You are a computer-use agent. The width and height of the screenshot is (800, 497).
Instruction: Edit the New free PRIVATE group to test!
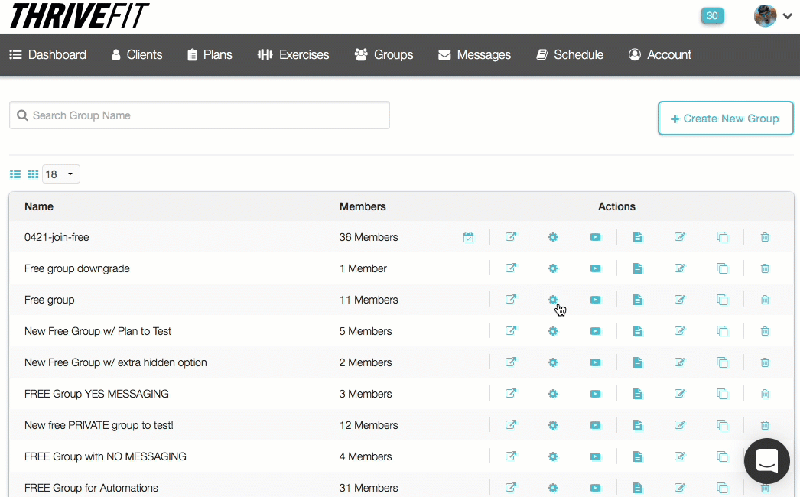[679, 425]
